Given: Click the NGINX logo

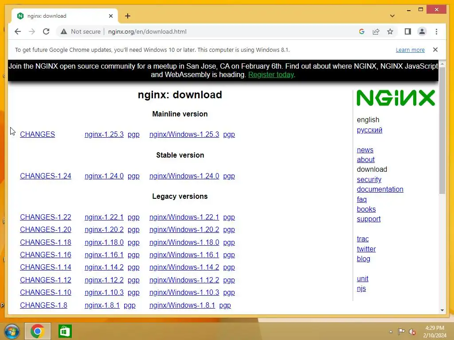Looking at the screenshot, I should [395, 98].
